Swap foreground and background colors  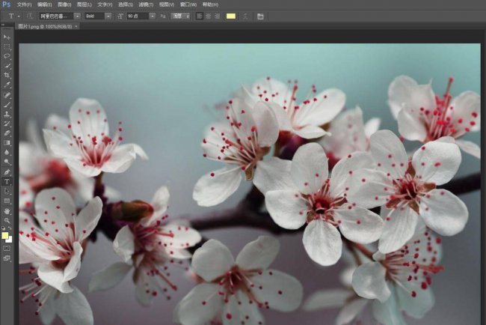(10, 228)
